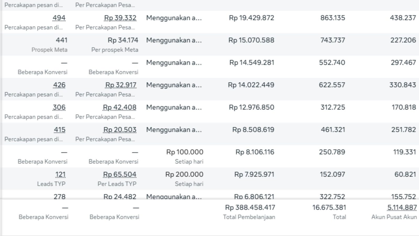This screenshot has height=236, width=419.
Task: Open the Rp 20.503 cost per result link
Action: tap(120, 130)
